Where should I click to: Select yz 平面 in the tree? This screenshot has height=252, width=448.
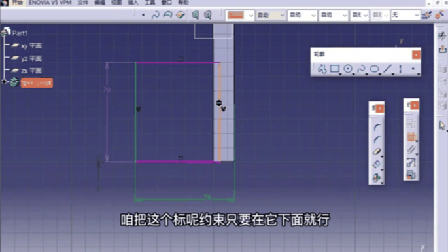31,58
